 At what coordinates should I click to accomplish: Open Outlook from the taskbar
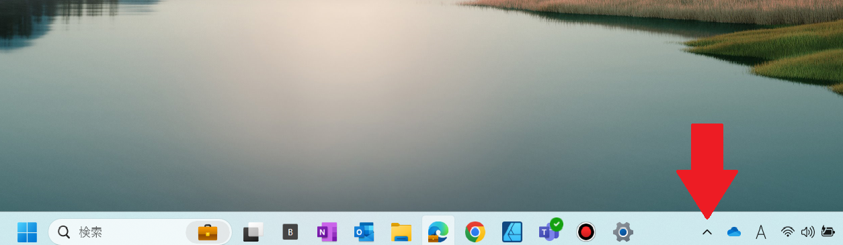(x=364, y=232)
